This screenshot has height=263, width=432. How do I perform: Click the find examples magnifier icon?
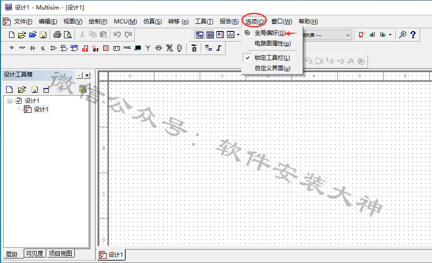click(x=402, y=35)
